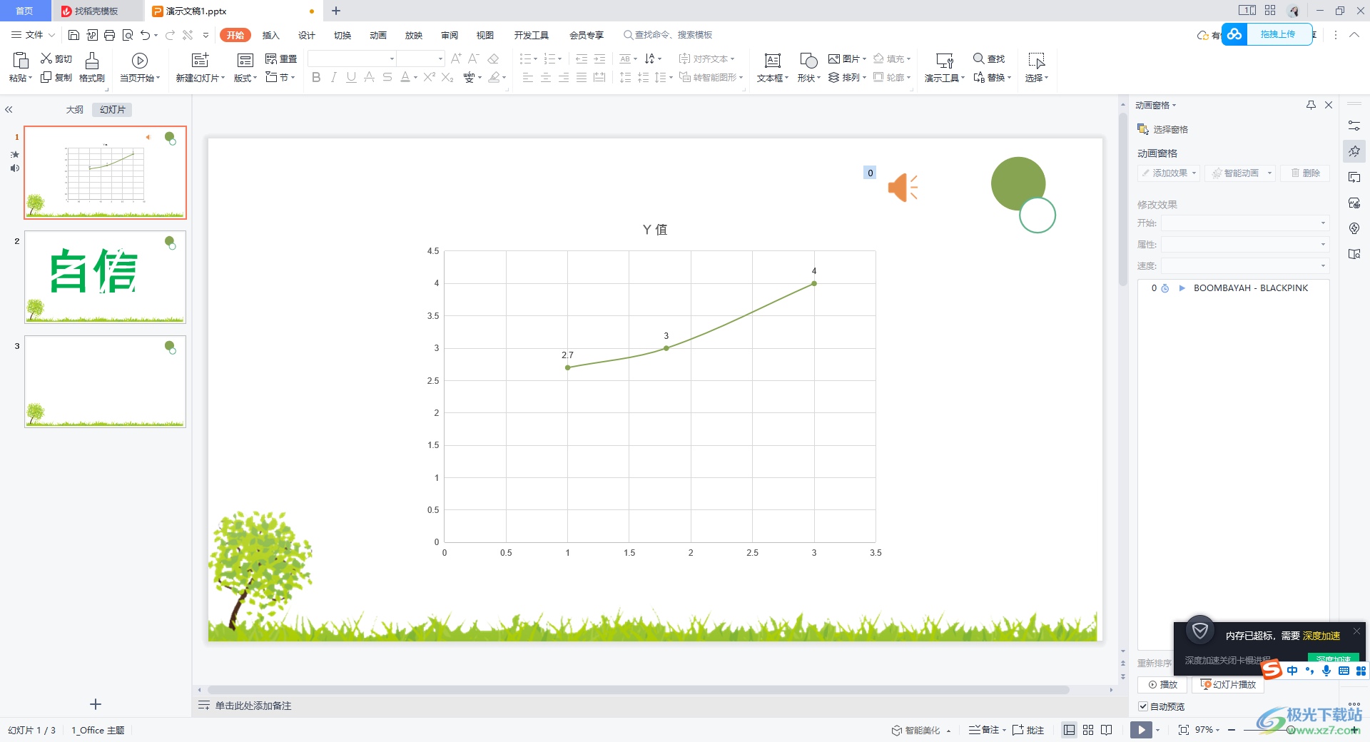Click the horizontal scrollbar below the slide

(x=639, y=690)
